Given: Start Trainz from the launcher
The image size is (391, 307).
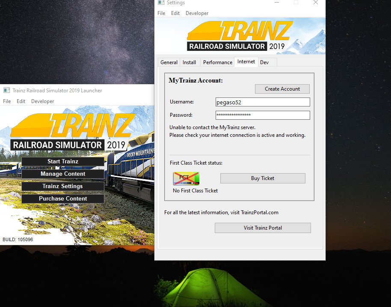Looking at the screenshot, I should click(63, 162).
